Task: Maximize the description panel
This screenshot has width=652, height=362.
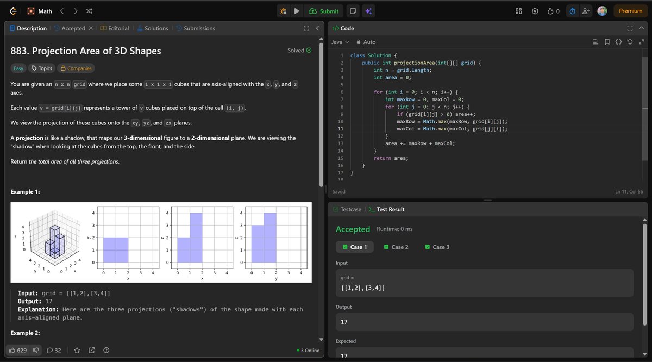Action: (x=306, y=28)
